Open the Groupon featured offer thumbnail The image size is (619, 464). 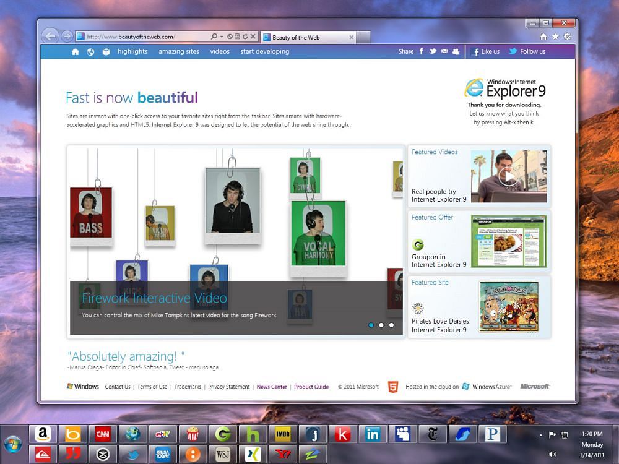[509, 241]
